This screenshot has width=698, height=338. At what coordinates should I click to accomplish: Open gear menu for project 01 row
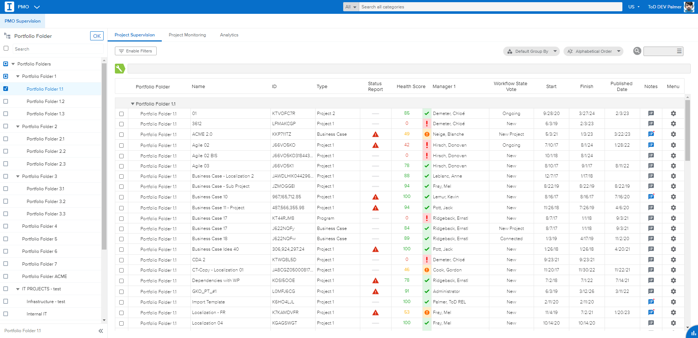[673, 114]
